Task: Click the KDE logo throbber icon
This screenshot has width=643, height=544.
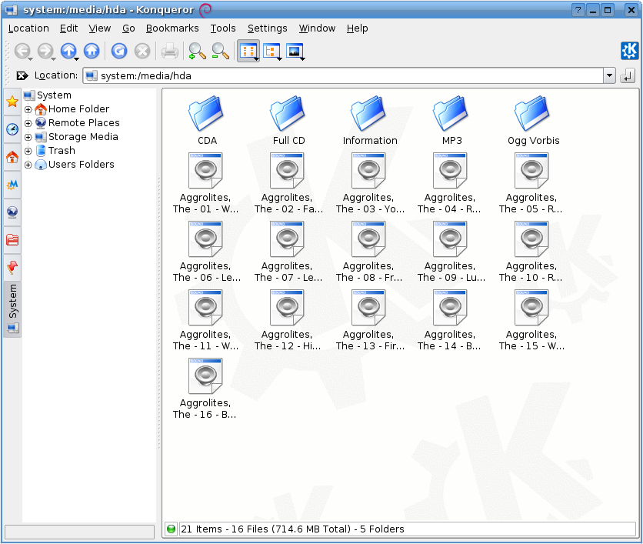Action: (x=629, y=51)
